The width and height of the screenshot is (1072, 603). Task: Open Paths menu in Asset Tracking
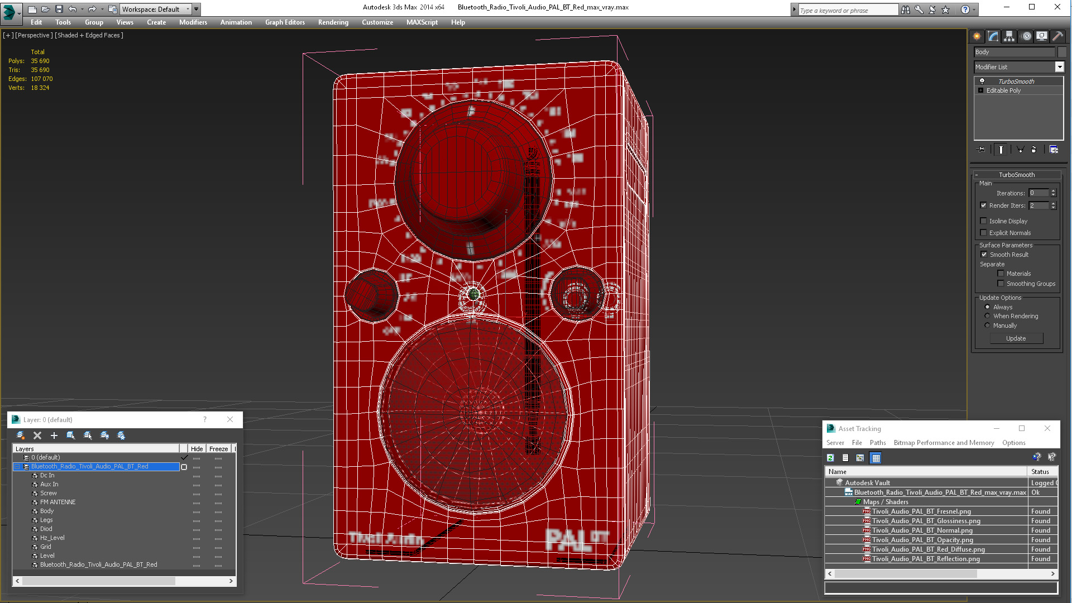tap(878, 443)
